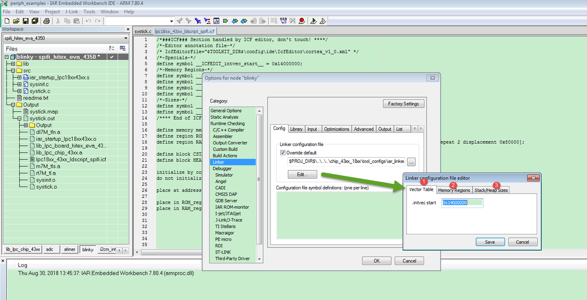Click OK in the Options dialog
The height and width of the screenshot is (300, 587).
[x=377, y=261]
